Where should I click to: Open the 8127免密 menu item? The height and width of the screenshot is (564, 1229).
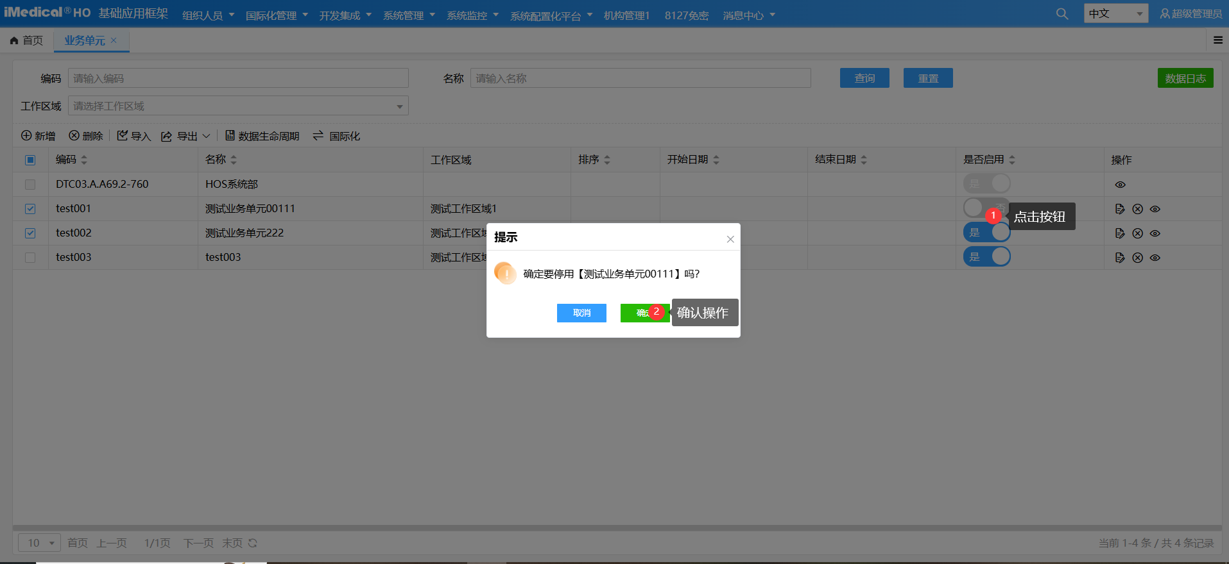click(687, 15)
